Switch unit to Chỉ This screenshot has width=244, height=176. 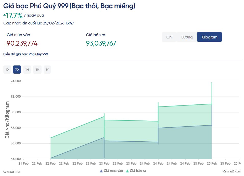click(x=169, y=37)
